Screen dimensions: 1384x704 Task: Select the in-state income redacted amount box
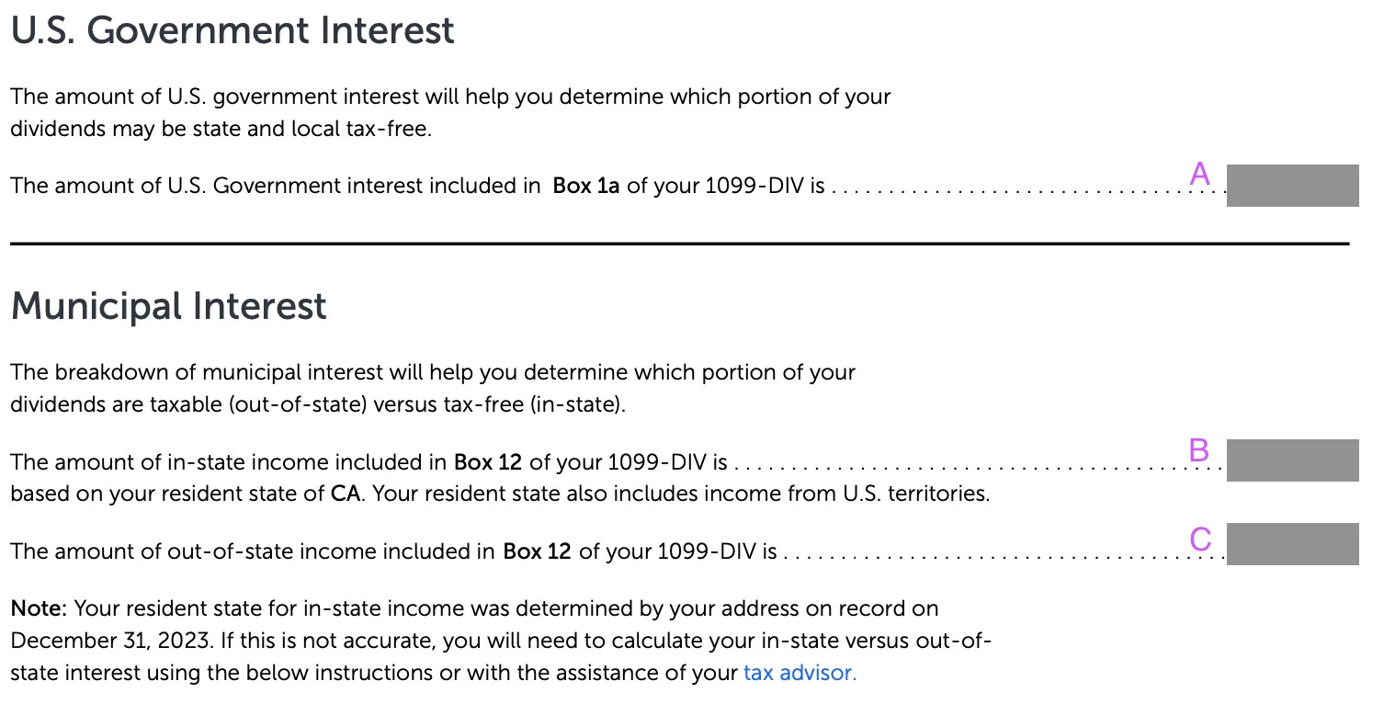[x=1292, y=460]
